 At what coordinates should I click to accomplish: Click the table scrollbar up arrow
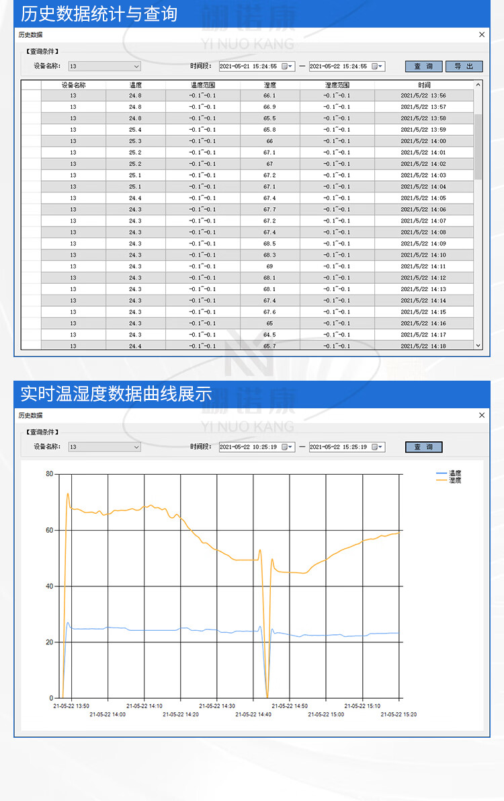pyautogui.click(x=478, y=85)
